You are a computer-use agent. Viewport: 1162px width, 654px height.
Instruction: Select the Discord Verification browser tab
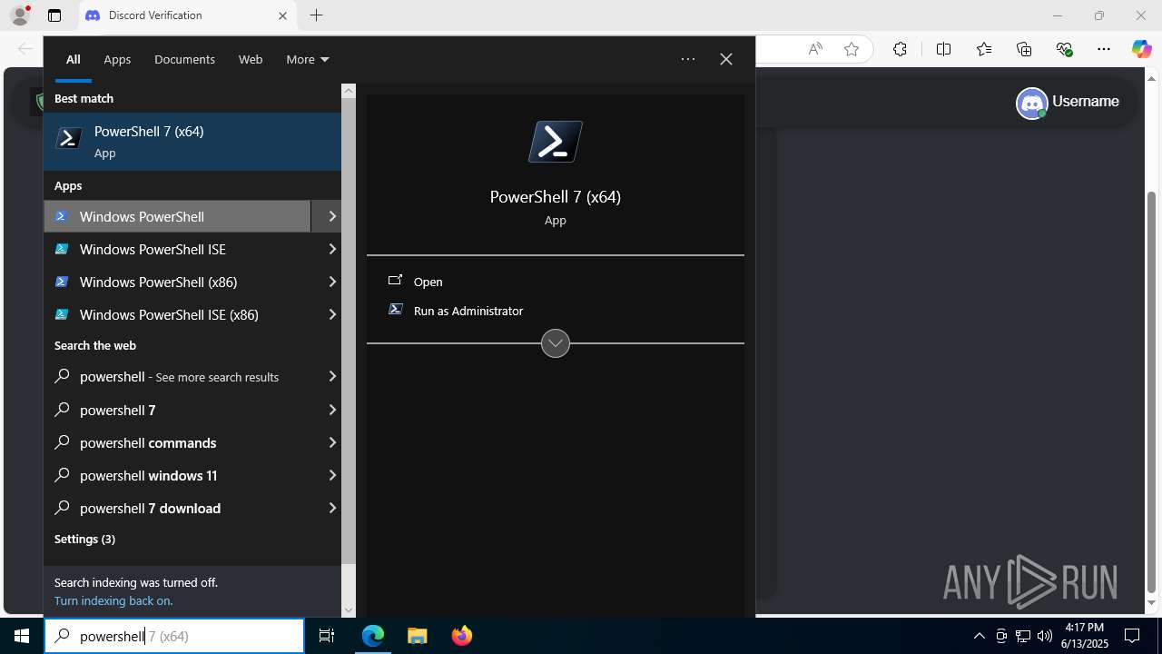click(186, 15)
